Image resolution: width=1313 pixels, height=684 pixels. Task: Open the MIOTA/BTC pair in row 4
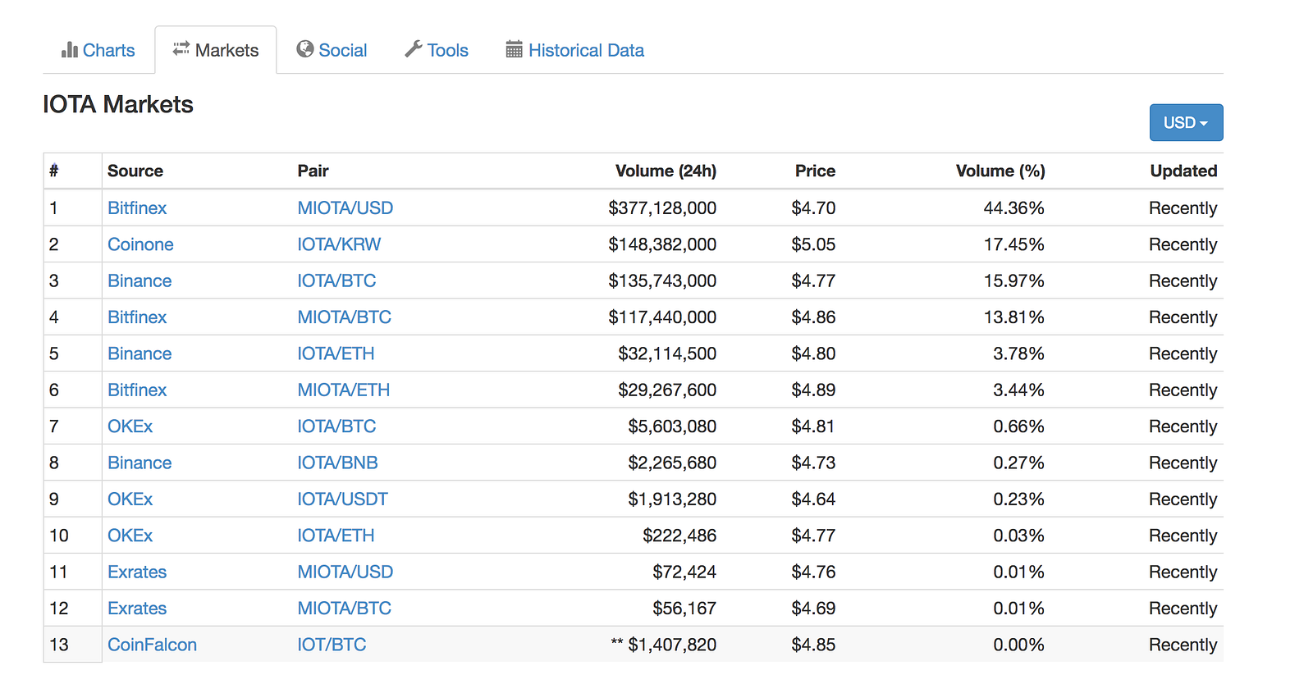(345, 317)
